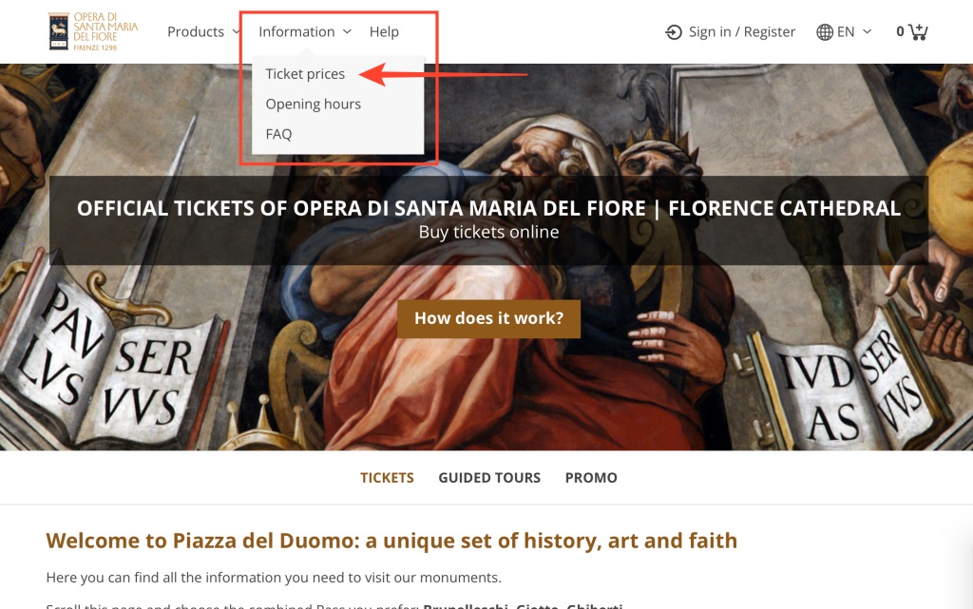Viewport: 973px width, 609px height.
Task: Click the Buy tickets online subtitle
Action: (x=489, y=232)
